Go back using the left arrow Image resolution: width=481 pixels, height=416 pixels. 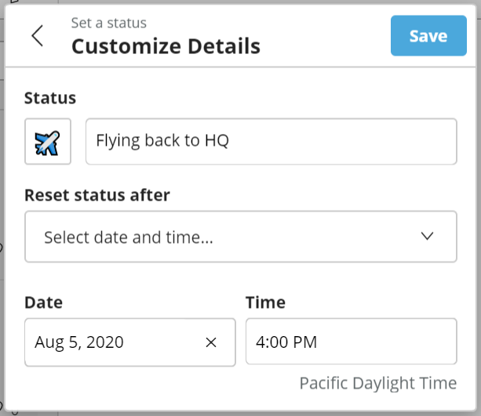point(37,36)
